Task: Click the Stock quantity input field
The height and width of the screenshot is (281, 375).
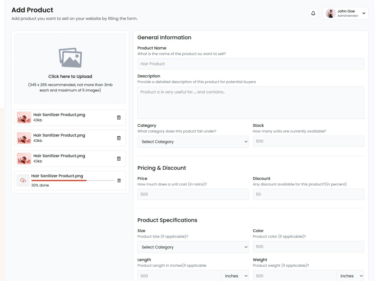Action: point(308,141)
